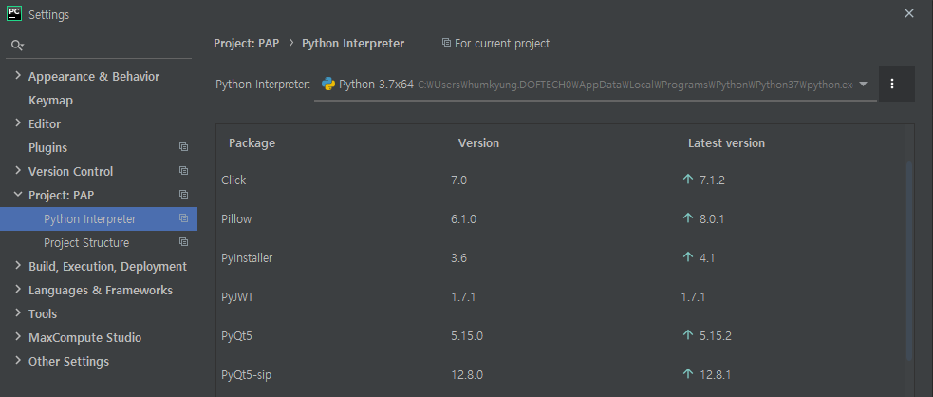Image resolution: width=933 pixels, height=397 pixels.
Task: Select the PyQt5-sip package row
Action: [x=561, y=375]
